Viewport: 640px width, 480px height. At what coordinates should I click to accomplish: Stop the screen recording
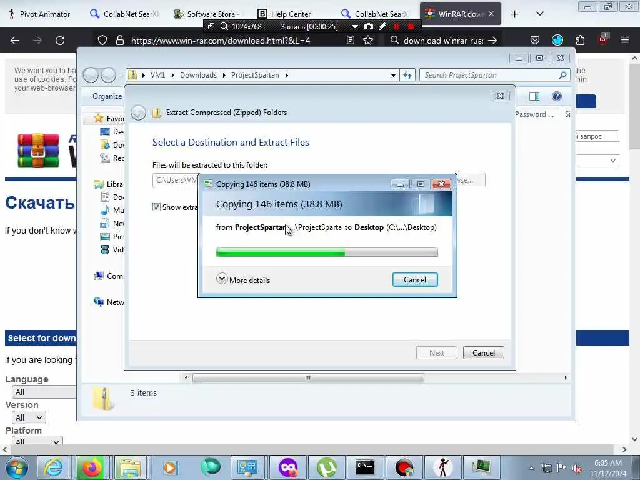click(411, 26)
